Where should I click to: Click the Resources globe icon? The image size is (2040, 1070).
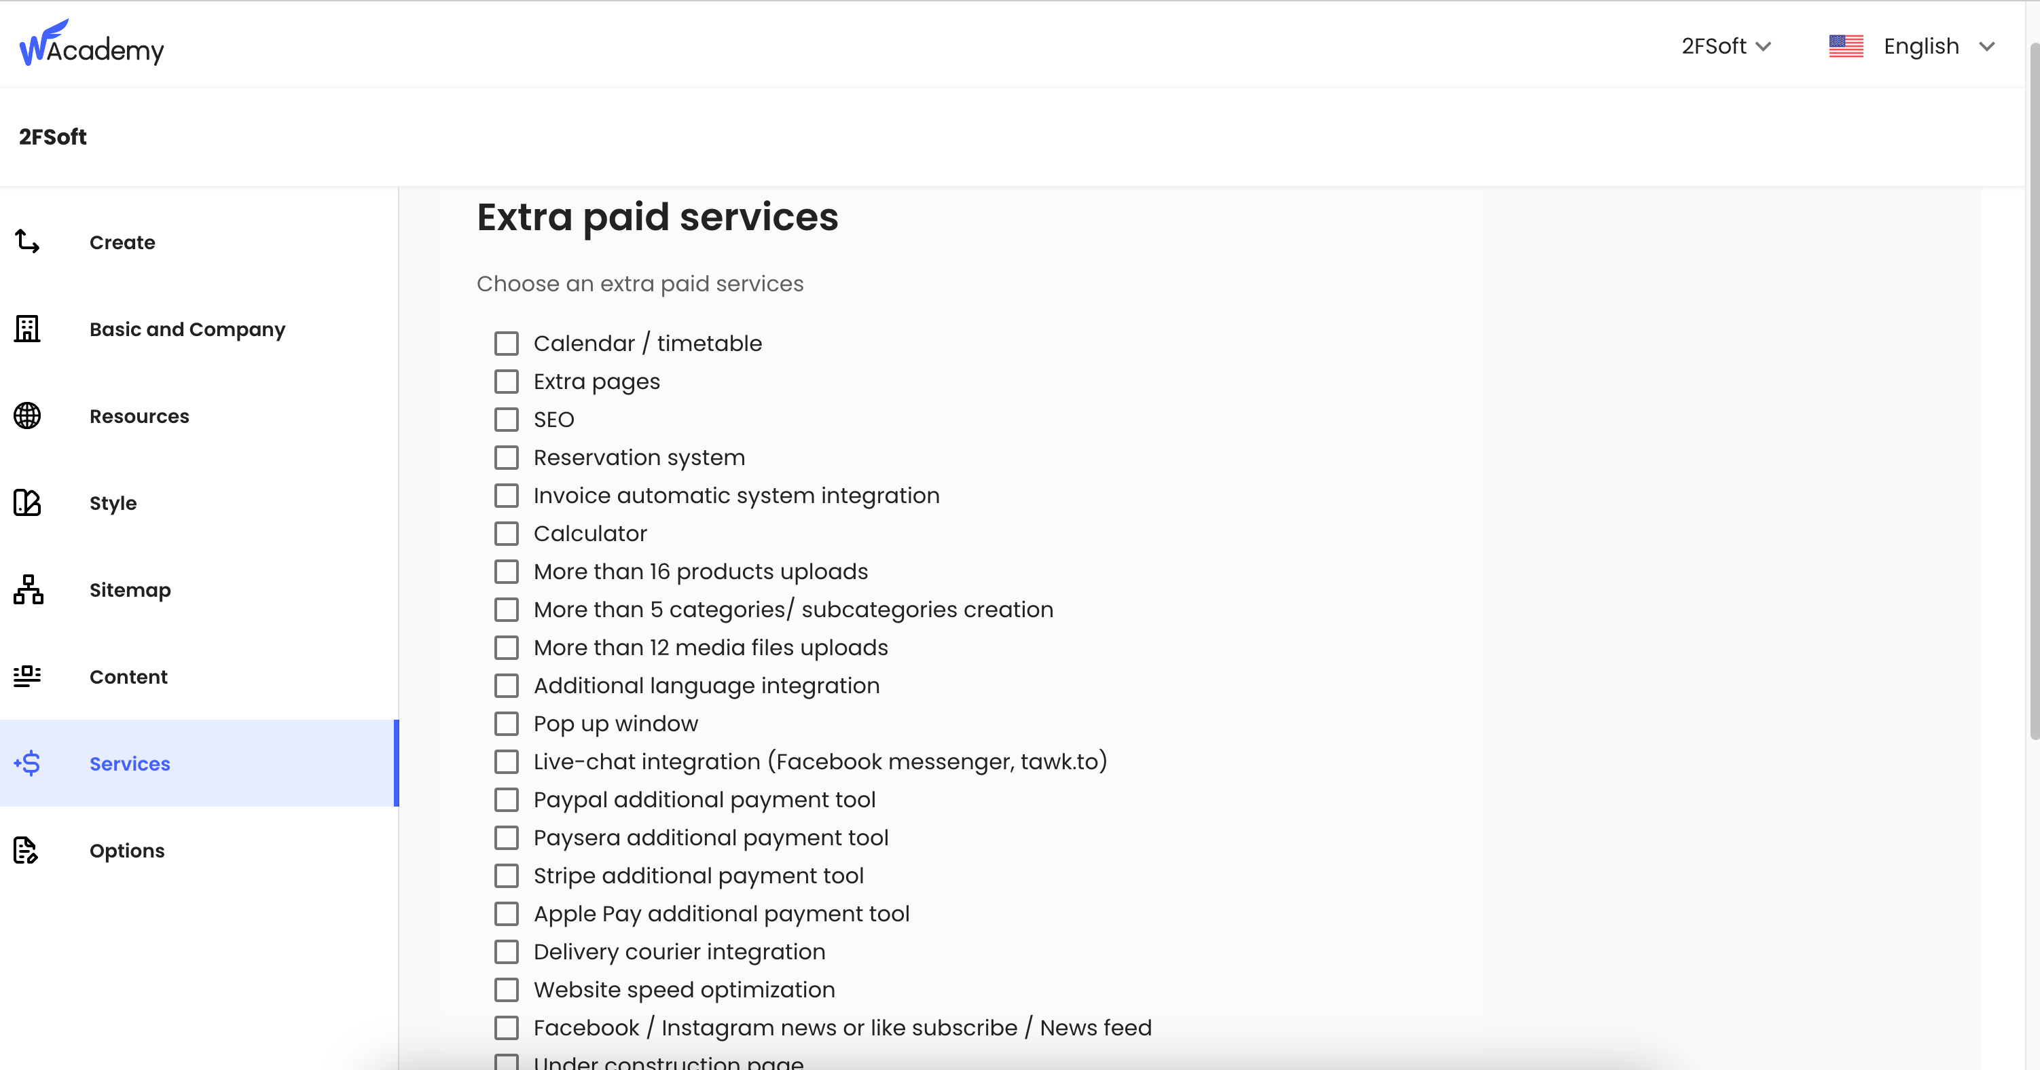(x=27, y=416)
